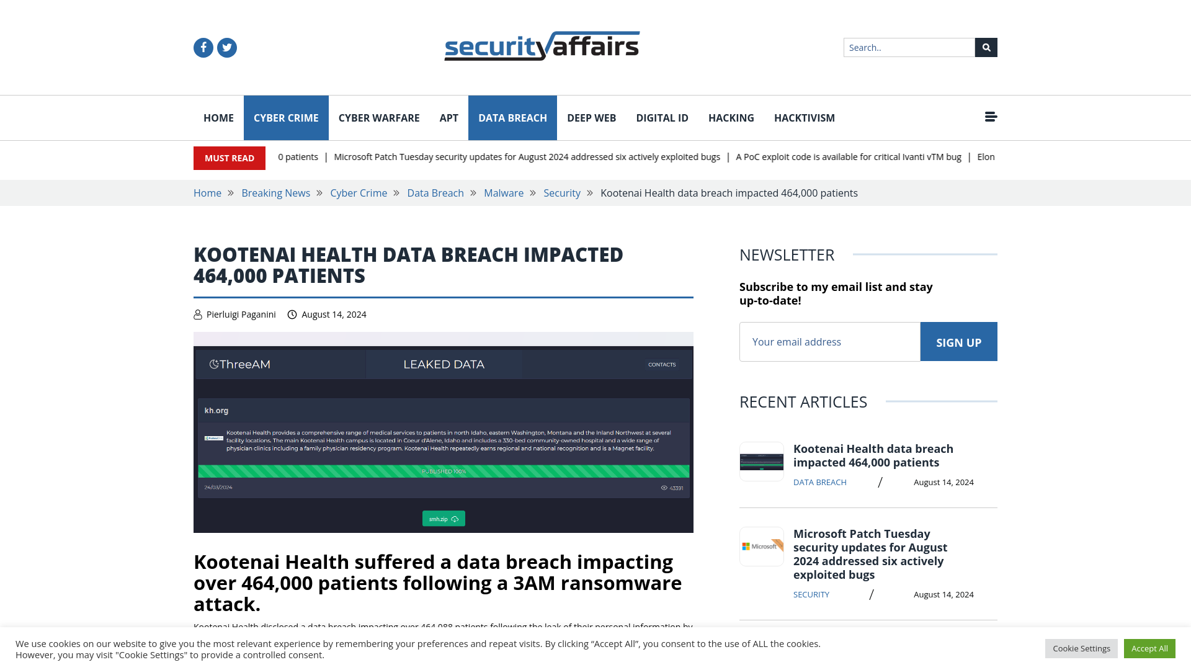Click the Facebook social media icon
1191x670 pixels.
tap(203, 47)
